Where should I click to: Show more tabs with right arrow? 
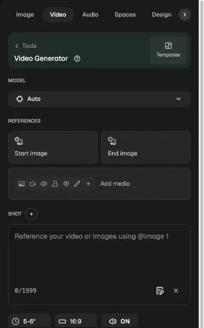184,15
